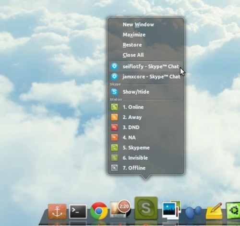Click the red DND status icon
The height and width of the screenshot is (226, 240).
114,127
